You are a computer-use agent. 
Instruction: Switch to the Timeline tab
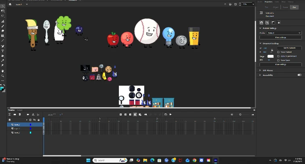coord(11,110)
